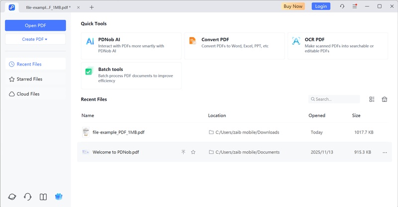Toggle the recent files list view
Image resolution: width=398 pixels, height=207 pixels.
(372, 99)
